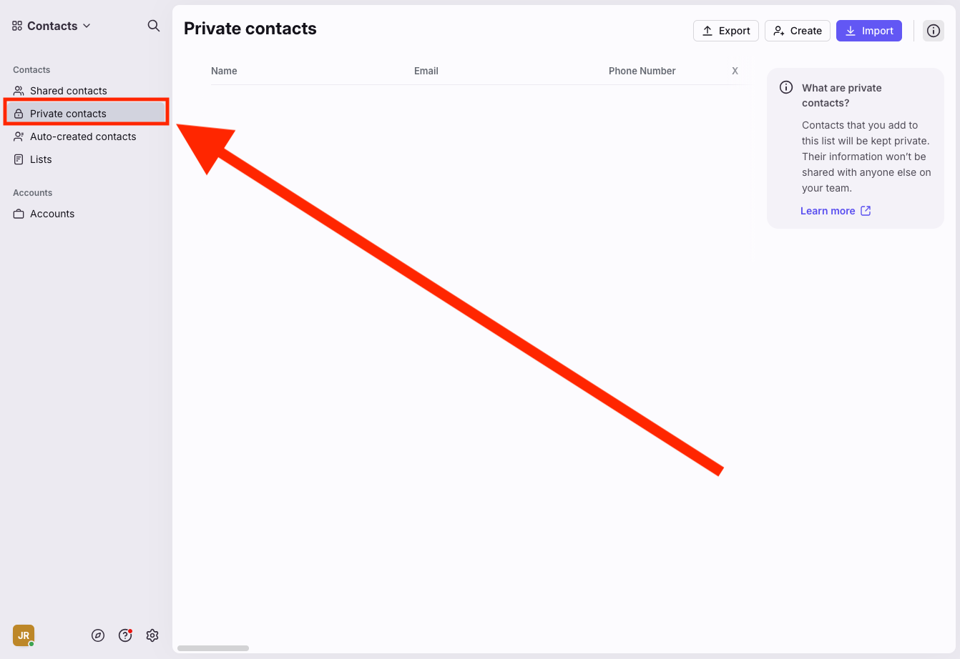
Task: Expand the Contacts app switcher dropdown
Action: pos(52,26)
